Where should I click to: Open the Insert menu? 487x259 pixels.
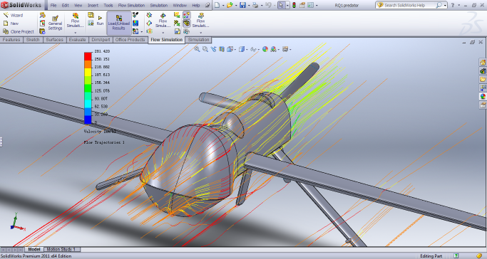[93, 5]
